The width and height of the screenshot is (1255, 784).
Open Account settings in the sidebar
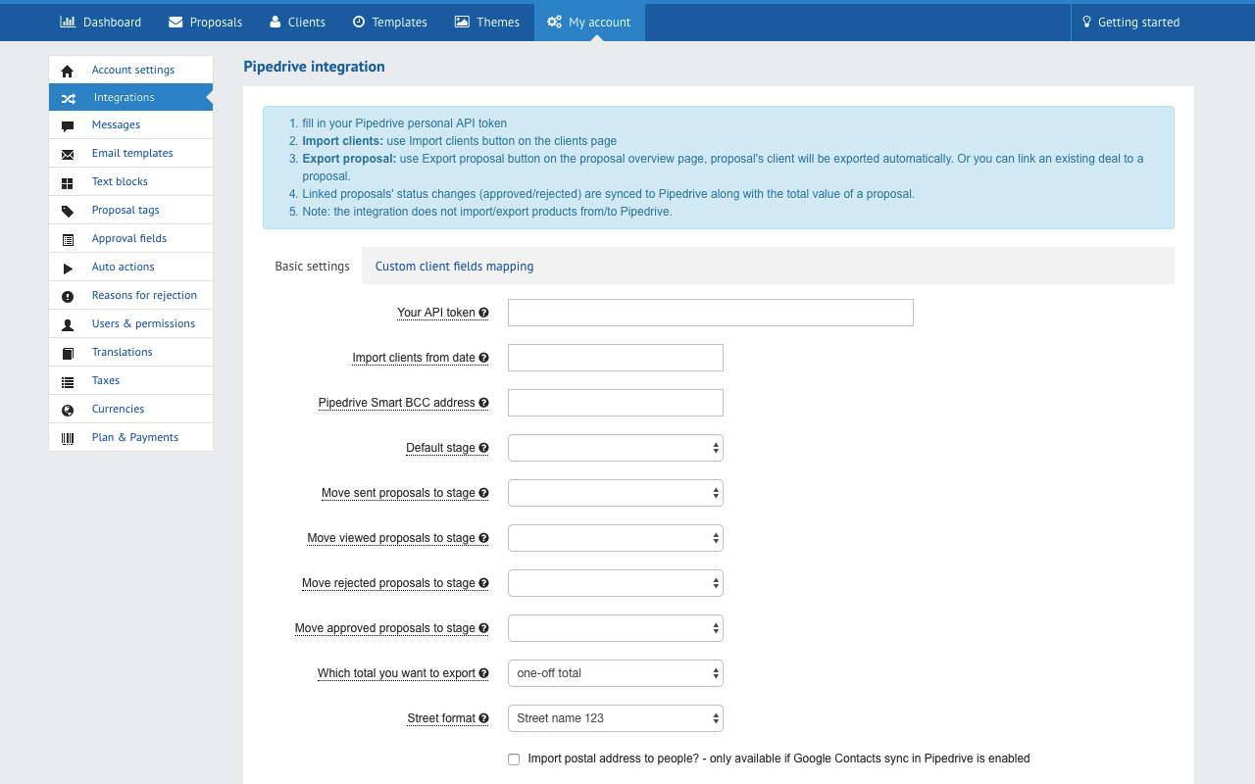coord(130,70)
